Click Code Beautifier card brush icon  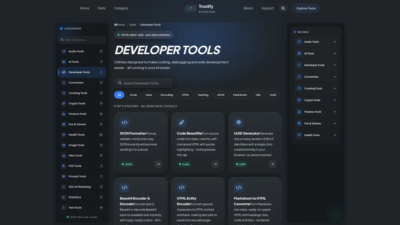coord(182,122)
